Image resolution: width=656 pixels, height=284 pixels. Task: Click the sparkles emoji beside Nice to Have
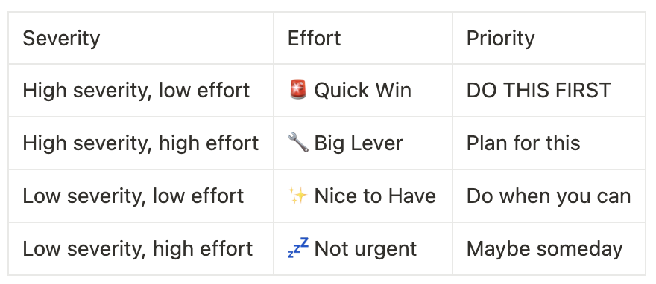point(298,196)
